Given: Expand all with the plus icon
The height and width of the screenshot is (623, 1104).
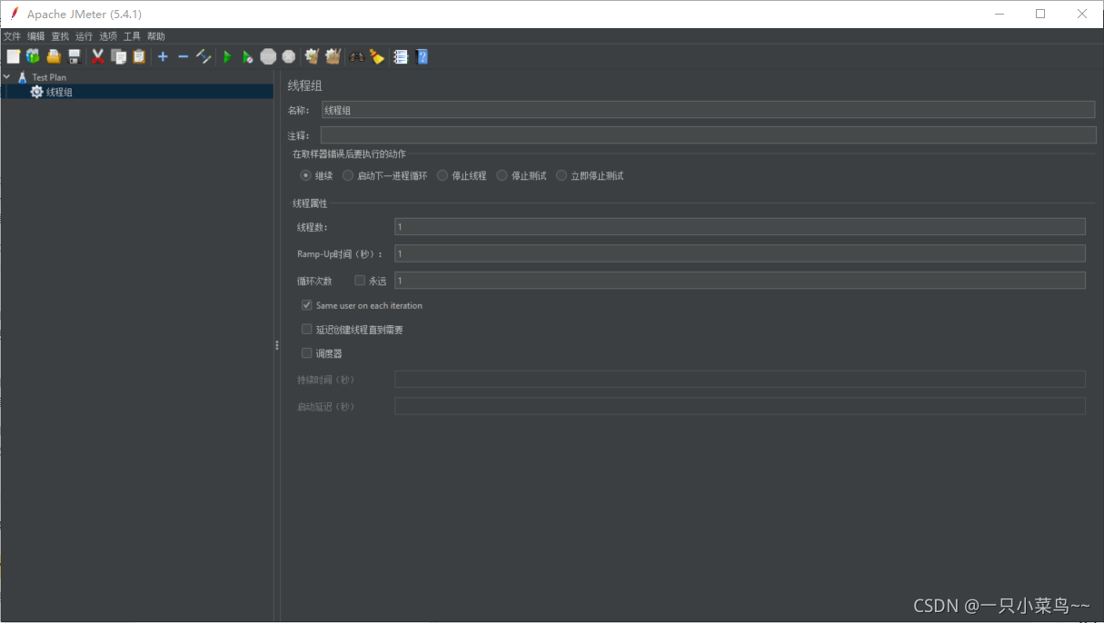Looking at the screenshot, I should [x=163, y=56].
